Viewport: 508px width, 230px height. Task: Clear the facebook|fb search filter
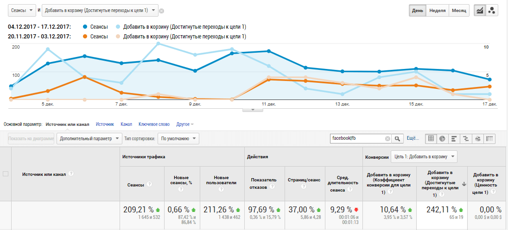tap(387, 138)
